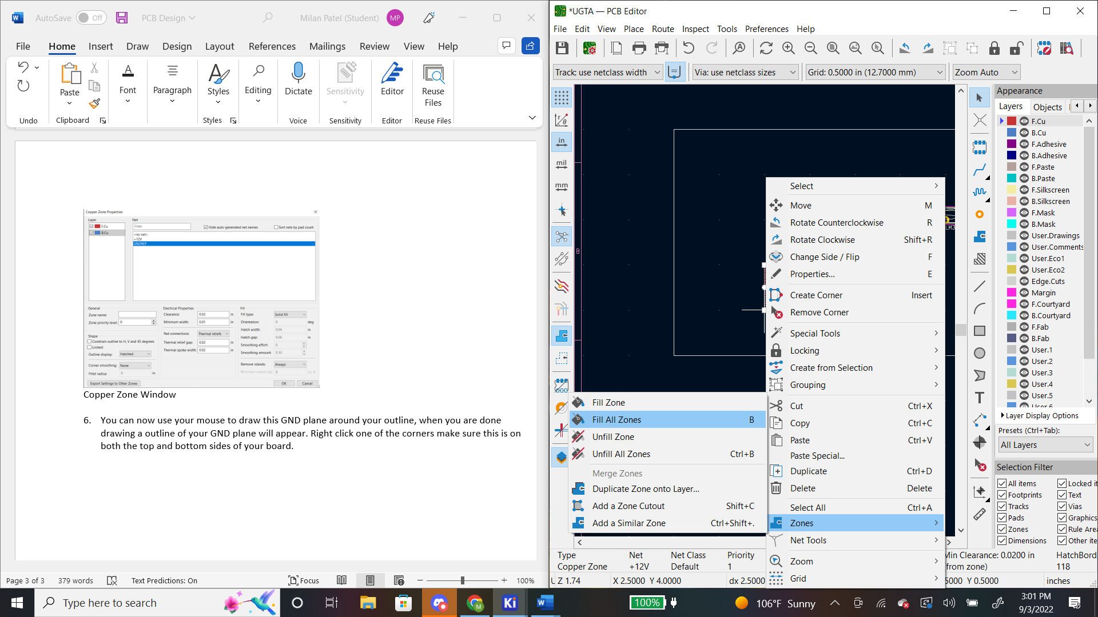Select the Draw Circle tool
Viewport: 1098px width, 617px height.
pos(980,353)
